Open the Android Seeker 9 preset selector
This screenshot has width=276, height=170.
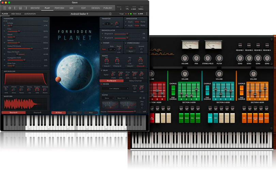91,14
